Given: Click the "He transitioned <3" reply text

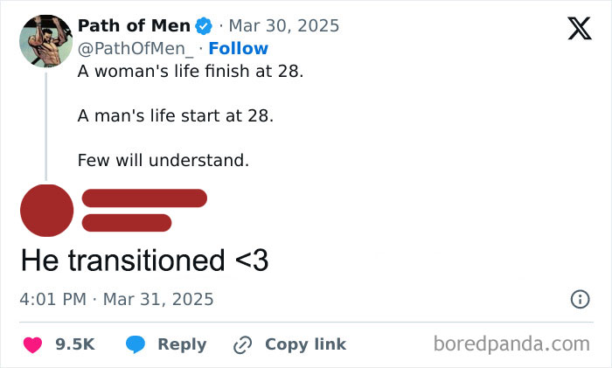Looking at the screenshot, I should pos(144,260).
